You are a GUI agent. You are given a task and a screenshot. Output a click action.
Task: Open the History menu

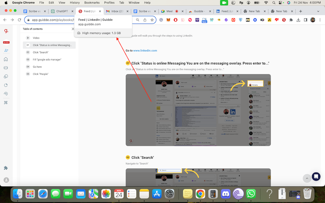click(x=75, y=2)
